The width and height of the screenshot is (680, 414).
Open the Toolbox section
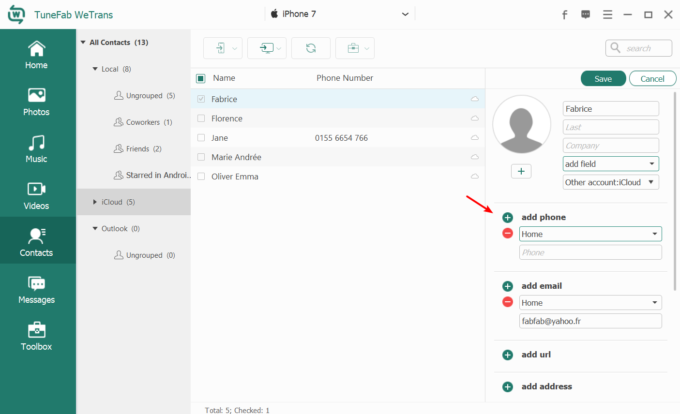pos(37,336)
